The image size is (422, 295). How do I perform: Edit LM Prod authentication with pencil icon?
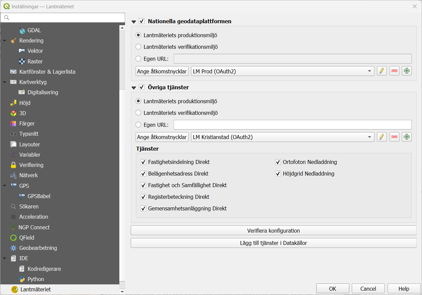point(382,71)
